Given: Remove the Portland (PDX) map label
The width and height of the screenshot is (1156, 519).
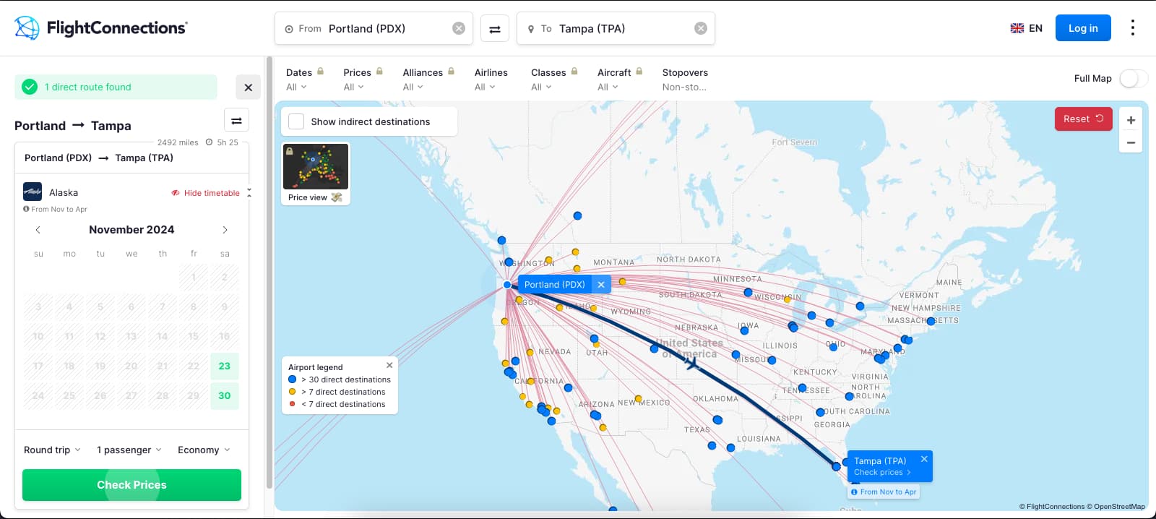Looking at the screenshot, I should [601, 285].
